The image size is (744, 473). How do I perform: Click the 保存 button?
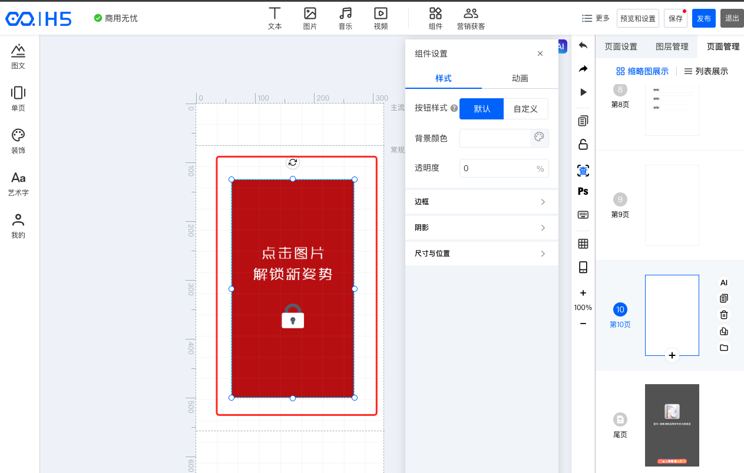click(676, 18)
